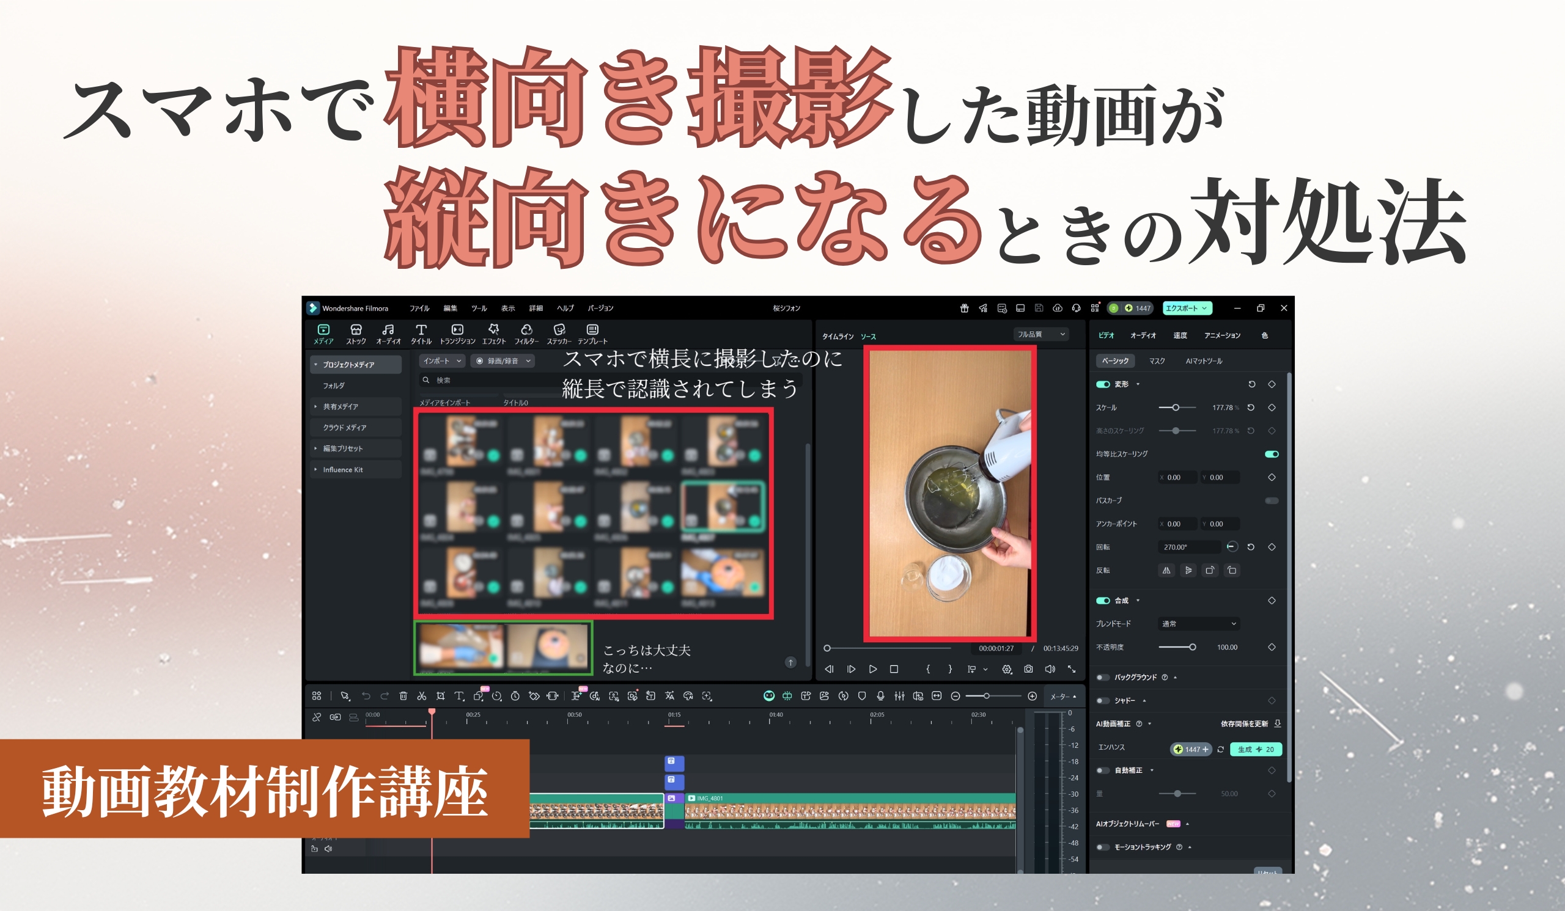
Task: Open the ファイル menu
Action: (419, 309)
